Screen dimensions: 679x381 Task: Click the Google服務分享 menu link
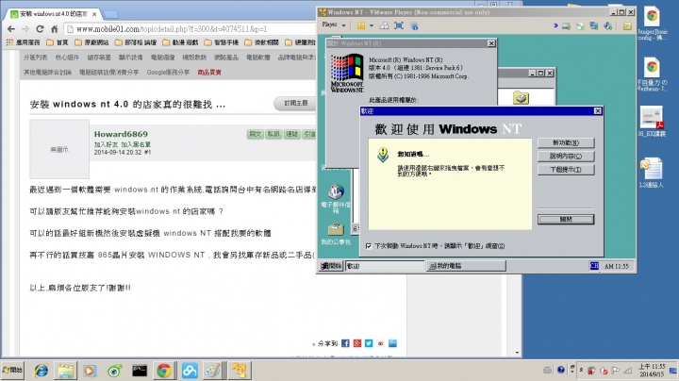coord(168,73)
